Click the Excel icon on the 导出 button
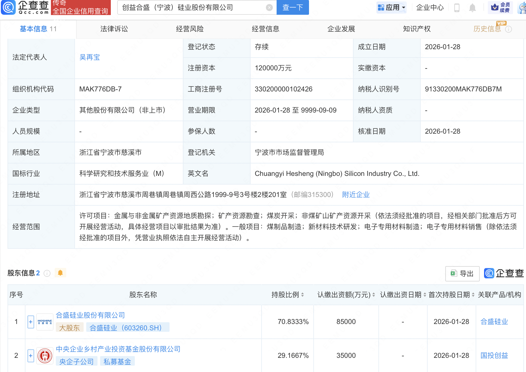The height and width of the screenshot is (372, 526). coord(453,274)
